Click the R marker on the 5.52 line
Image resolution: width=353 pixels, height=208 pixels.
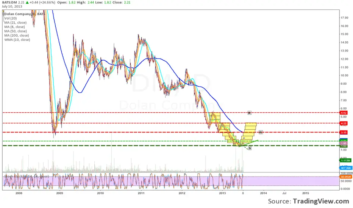249,113
